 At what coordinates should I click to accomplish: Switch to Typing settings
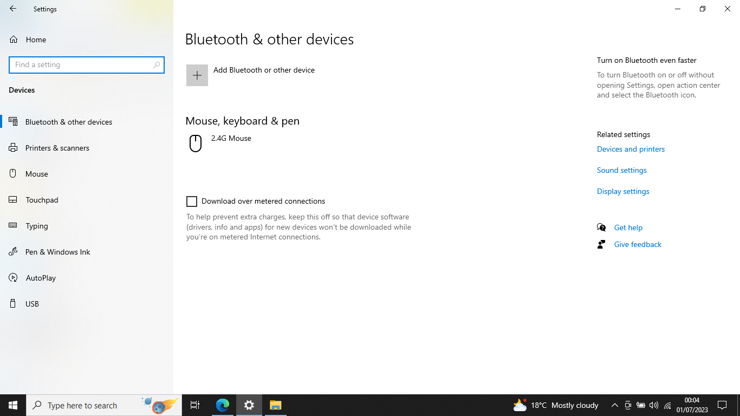pos(36,225)
